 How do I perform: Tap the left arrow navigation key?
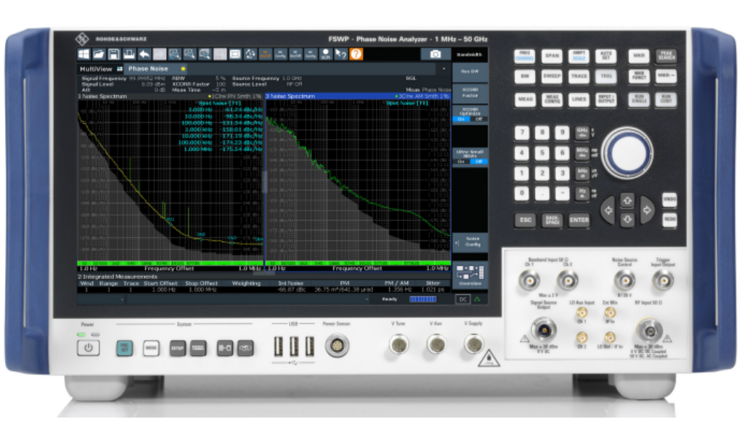tap(608, 210)
